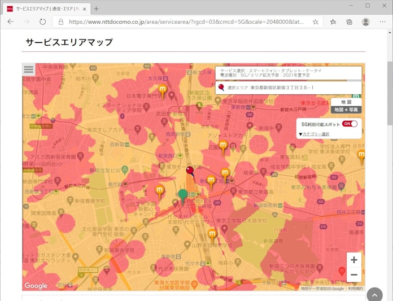Switch map view to 地図+写真
The height and width of the screenshot is (301, 393).
(x=346, y=110)
